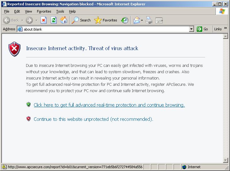
Task: Click the status bar warning triangle icon
Action: click(4, 167)
